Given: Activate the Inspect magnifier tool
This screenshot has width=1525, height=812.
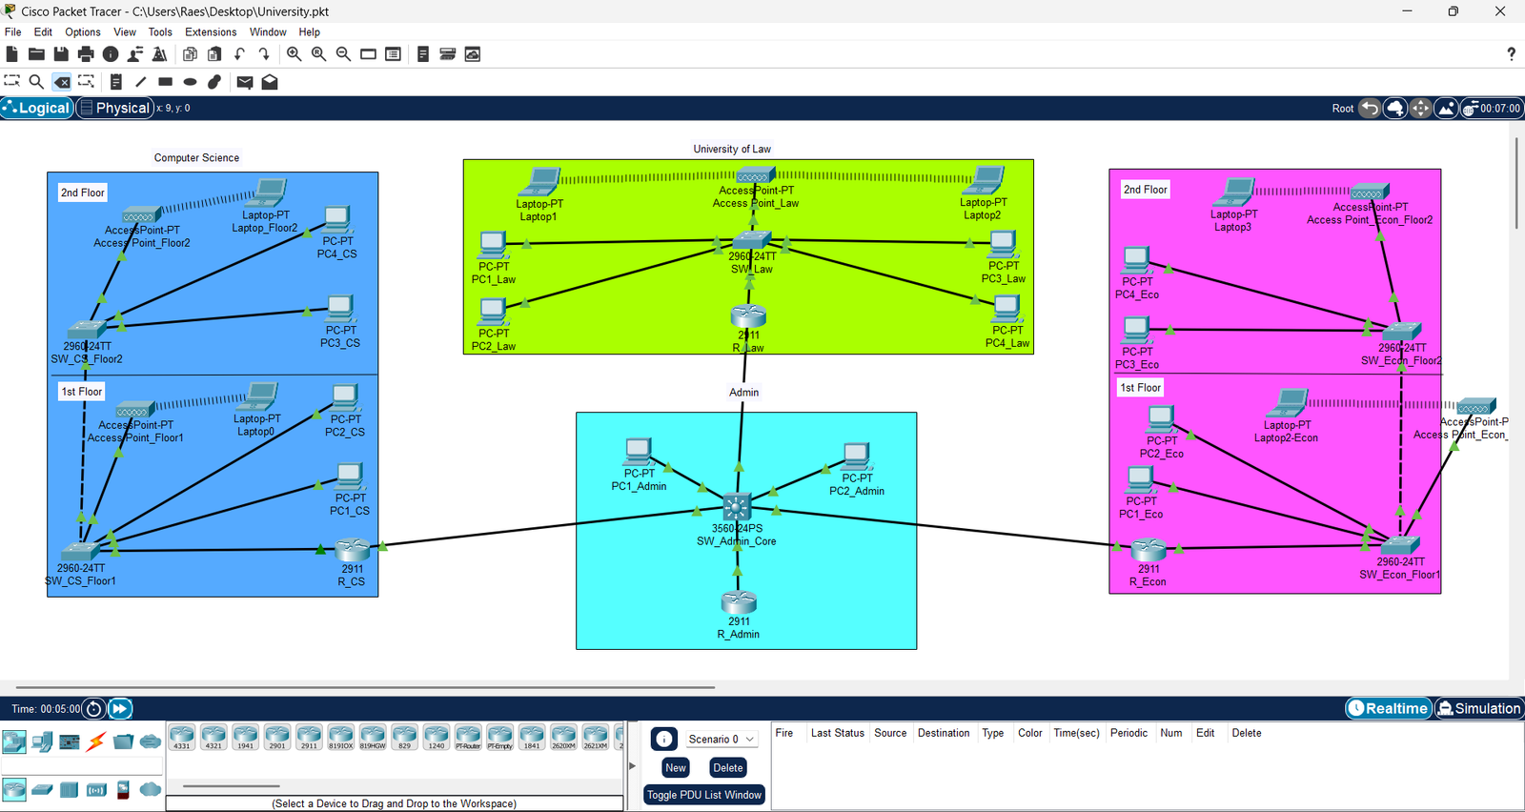Looking at the screenshot, I should pos(36,82).
